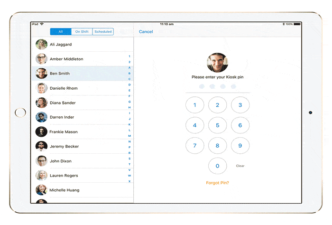332x225 pixels.
Task: Tap the large profile photo above pin prompt
Action: click(x=217, y=63)
